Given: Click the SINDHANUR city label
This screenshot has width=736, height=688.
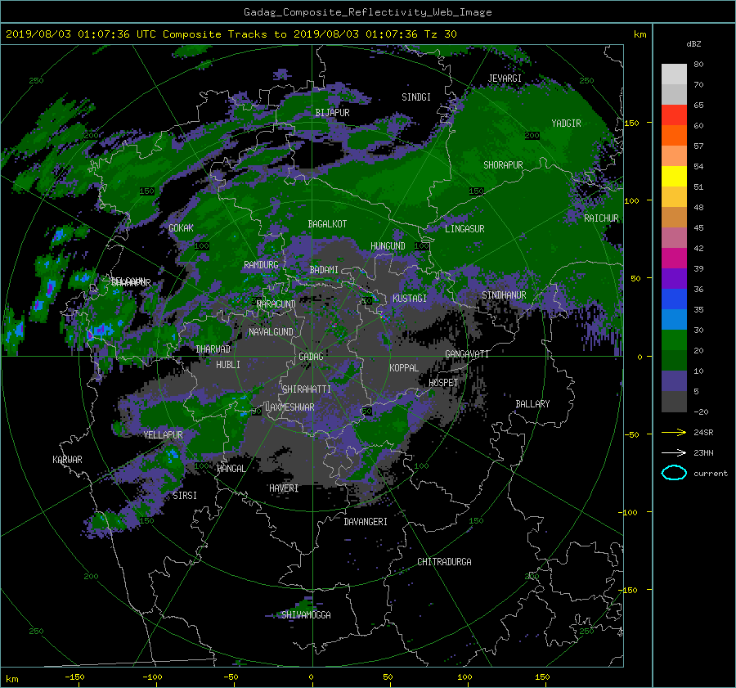Looking at the screenshot, I should 504,295.
